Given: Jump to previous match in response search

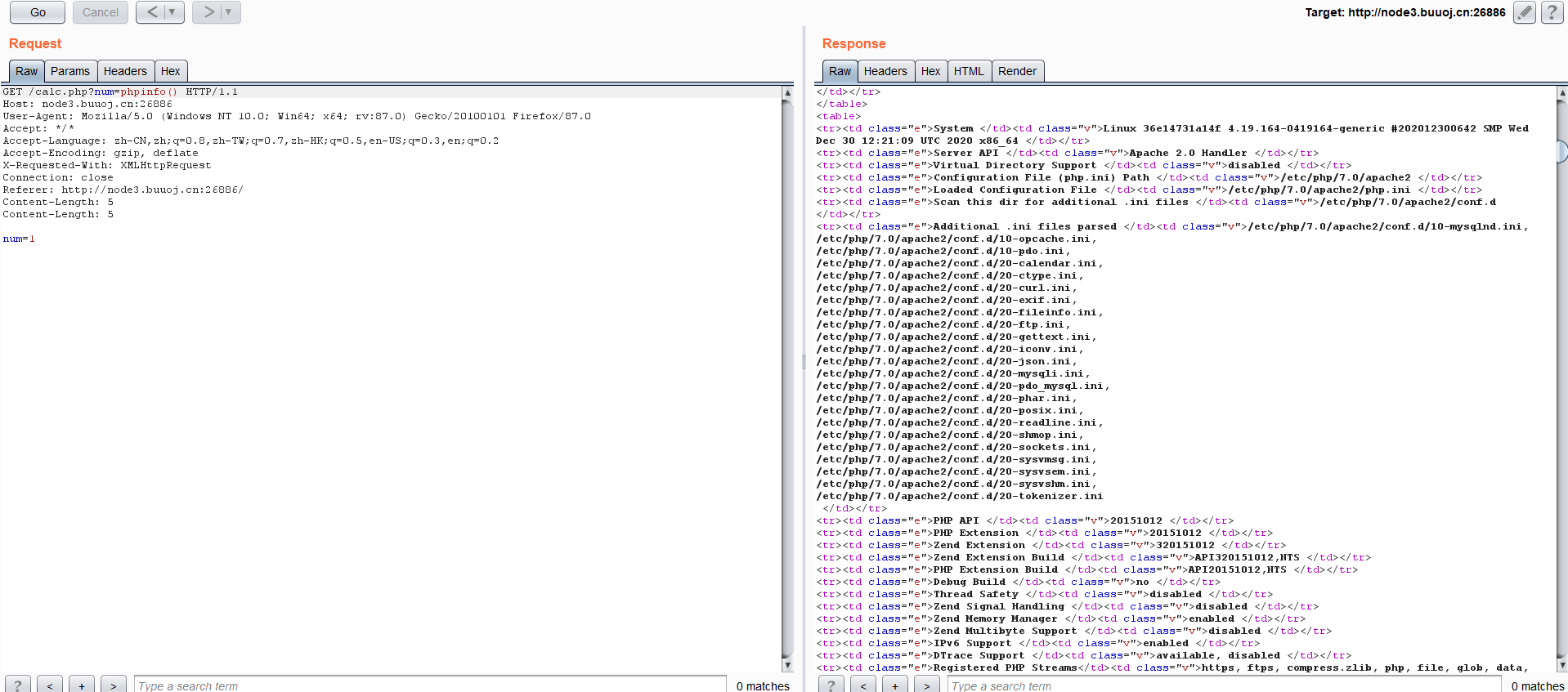Looking at the screenshot, I should click(863, 685).
